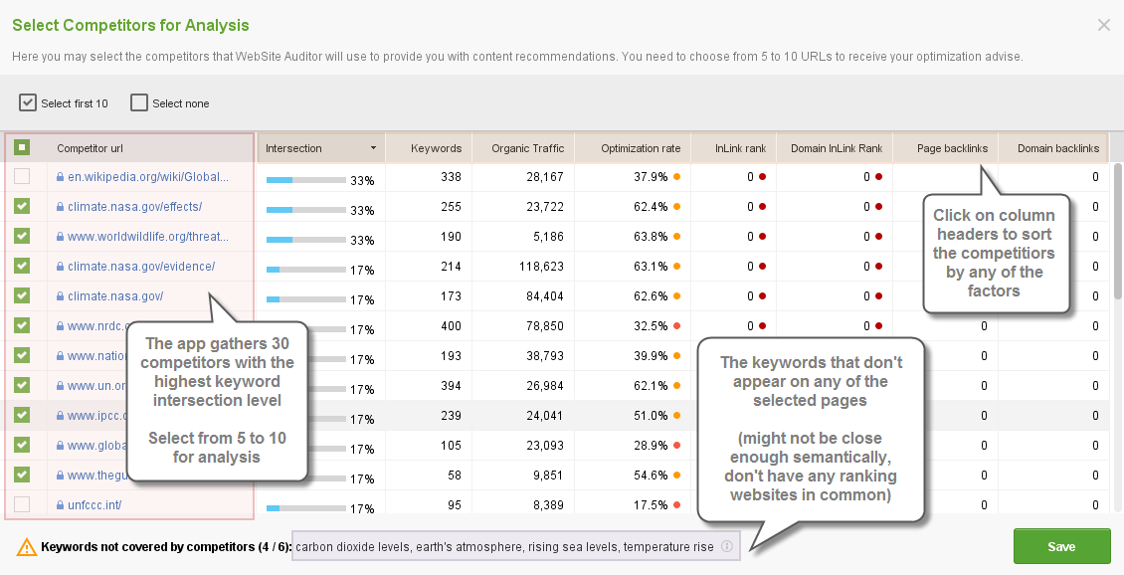Screen dimensions: 1124x575
Task: Click the warning triangle icon at bottom left
Action: click(x=25, y=547)
